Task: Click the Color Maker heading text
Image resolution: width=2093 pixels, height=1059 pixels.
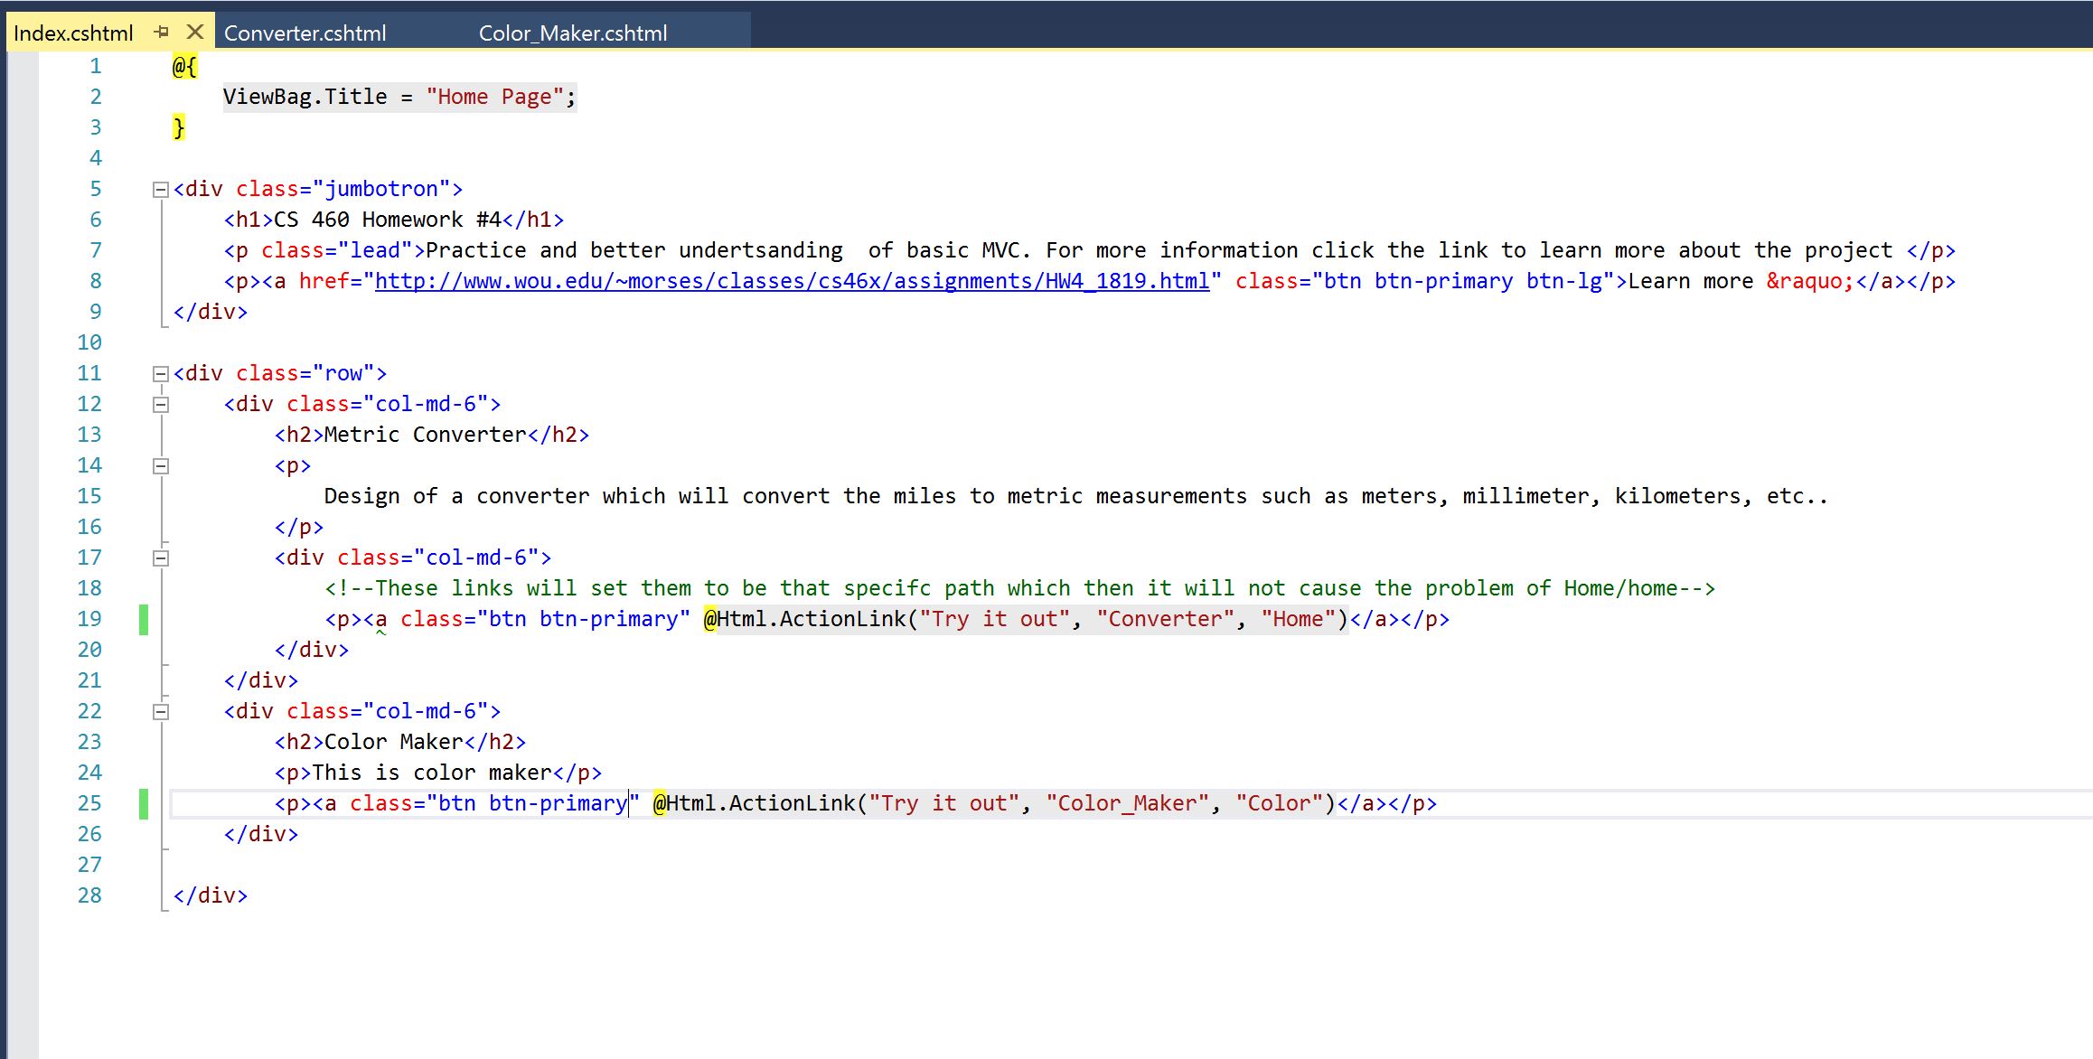Action: pos(393,742)
